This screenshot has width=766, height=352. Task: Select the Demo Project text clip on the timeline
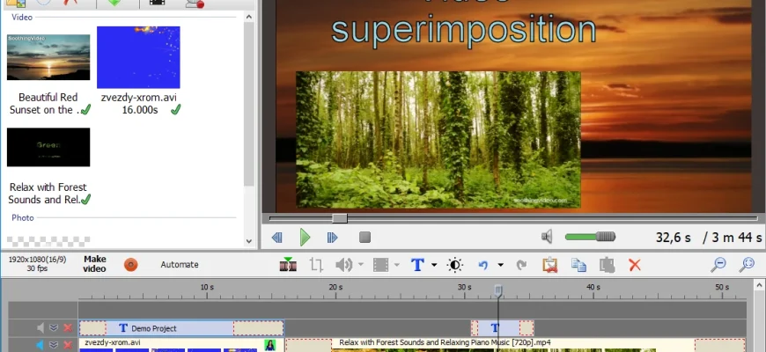click(181, 328)
